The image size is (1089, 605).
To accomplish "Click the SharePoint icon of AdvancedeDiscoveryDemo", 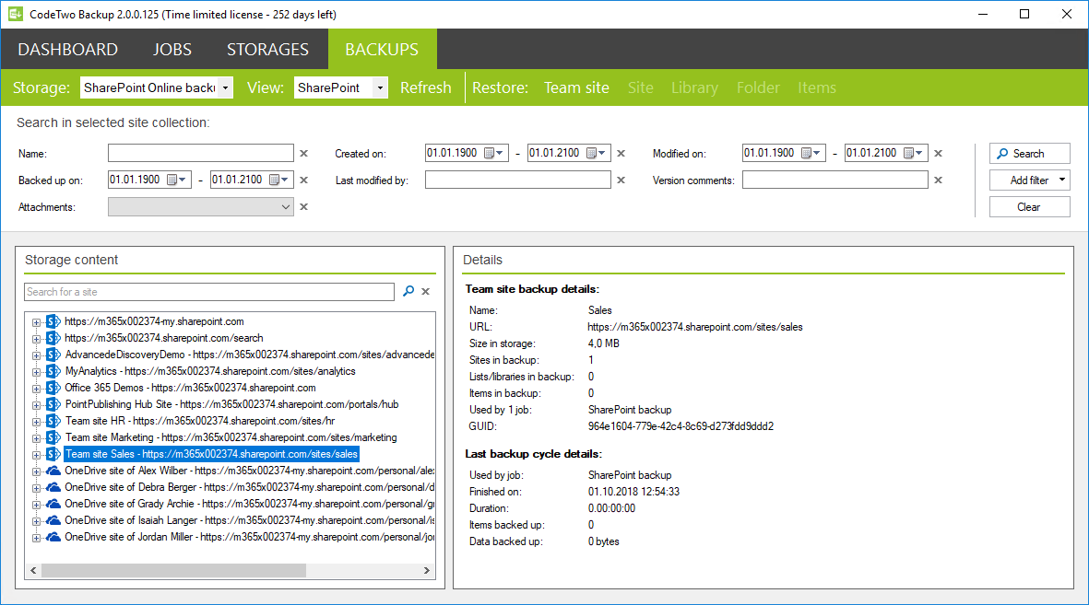I will click(x=53, y=355).
